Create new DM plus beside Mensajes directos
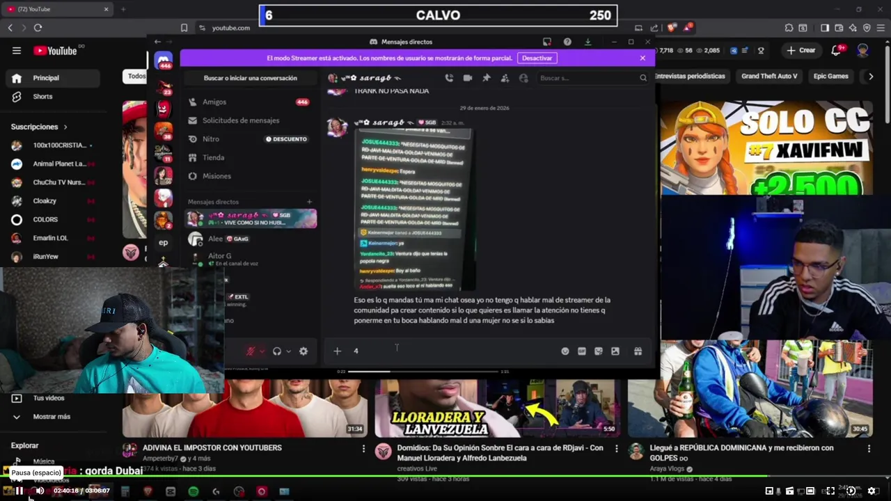Screen dimensions: 891x501 click(310, 202)
